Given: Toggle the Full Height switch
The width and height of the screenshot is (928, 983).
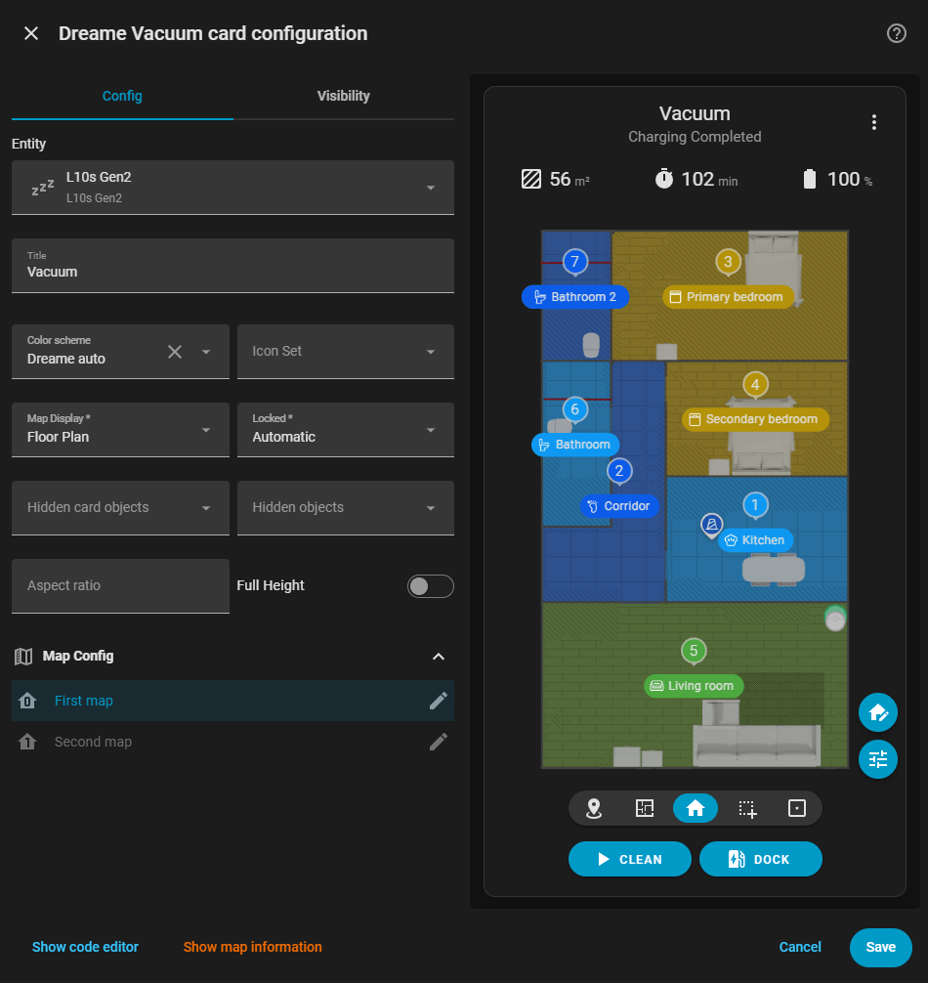Looking at the screenshot, I should 430,586.
